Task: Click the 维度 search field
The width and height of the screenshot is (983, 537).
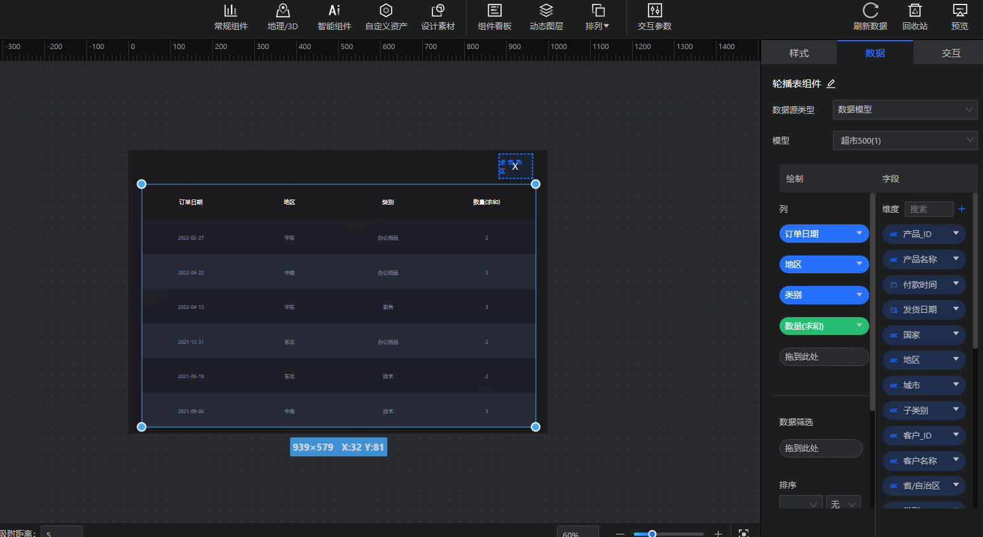Action: click(929, 209)
